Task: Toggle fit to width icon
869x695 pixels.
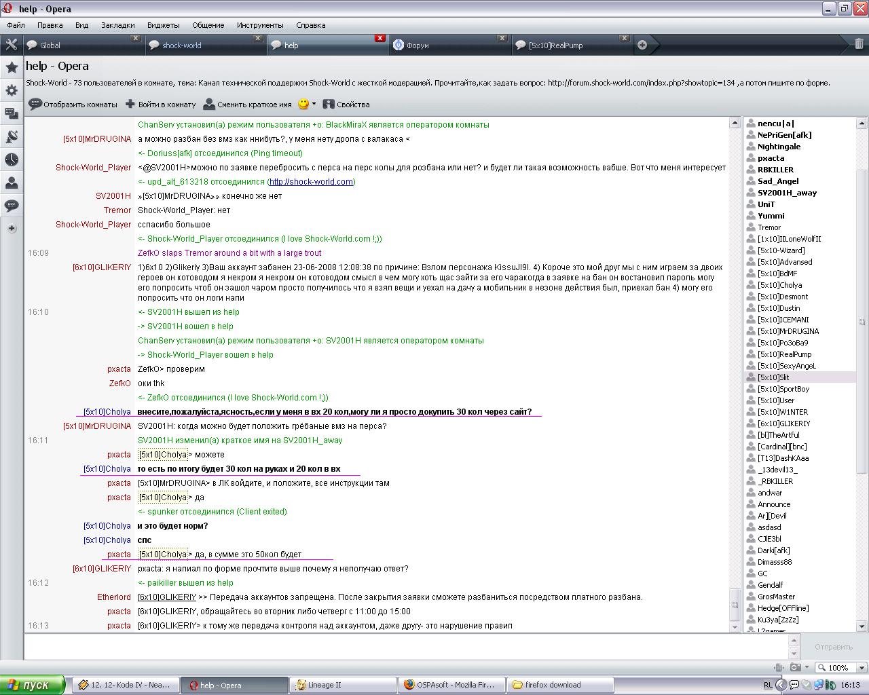Action: coord(779,668)
